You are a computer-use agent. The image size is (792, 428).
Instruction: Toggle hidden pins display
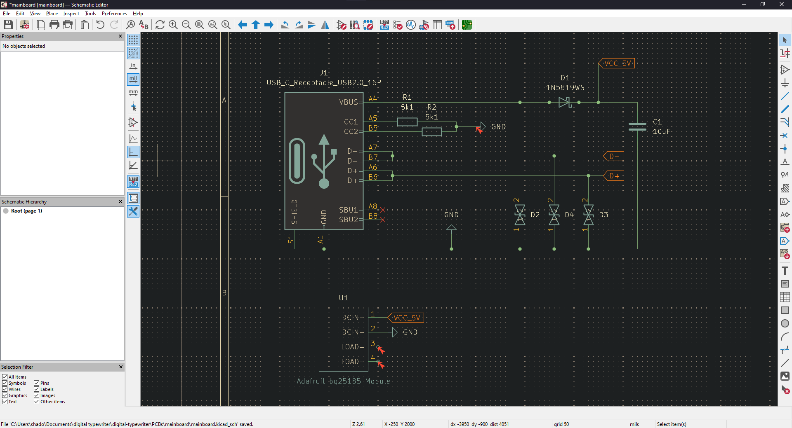tap(133, 122)
